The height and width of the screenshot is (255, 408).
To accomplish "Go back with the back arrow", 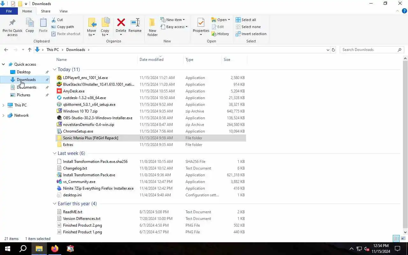I will point(6,50).
